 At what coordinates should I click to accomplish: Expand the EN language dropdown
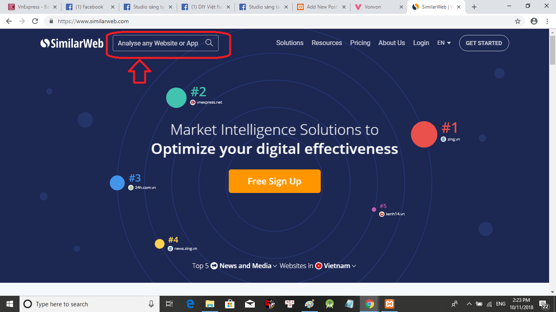pyautogui.click(x=444, y=43)
